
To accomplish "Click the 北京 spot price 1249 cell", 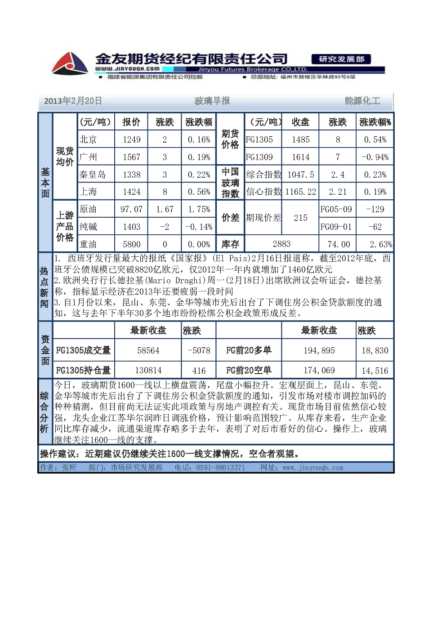I will (131, 139).
